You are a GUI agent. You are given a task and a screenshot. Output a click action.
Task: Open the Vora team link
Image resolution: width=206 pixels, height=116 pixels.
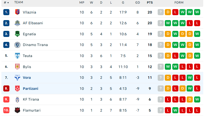(x=27, y=78)
